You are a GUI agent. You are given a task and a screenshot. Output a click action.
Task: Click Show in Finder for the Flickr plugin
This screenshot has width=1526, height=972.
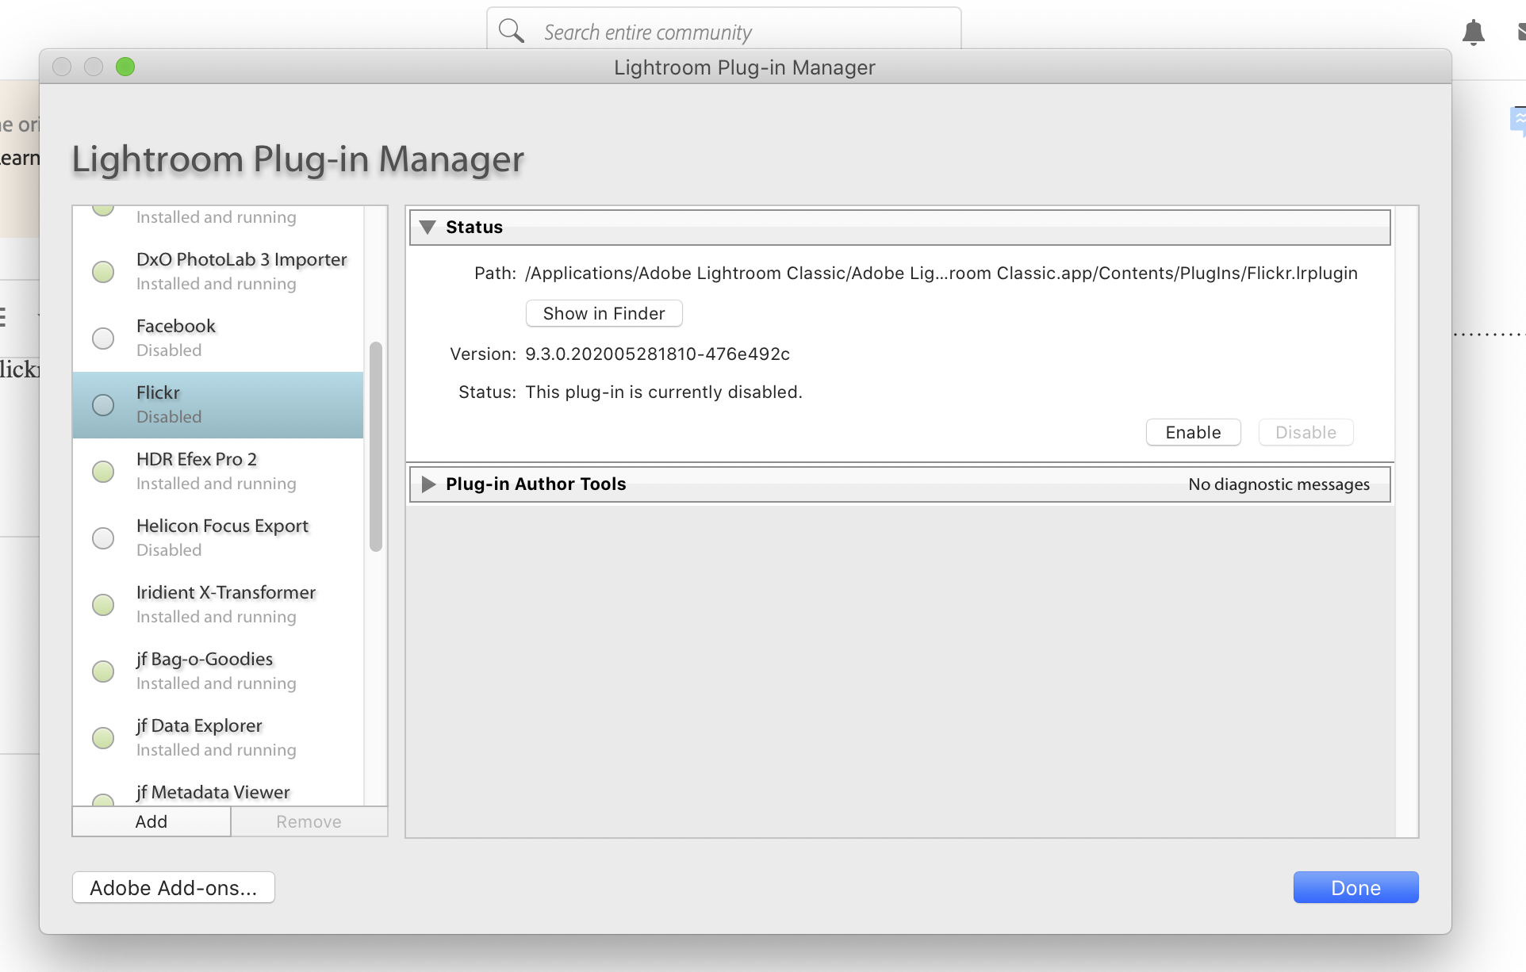tap(604, 312)
